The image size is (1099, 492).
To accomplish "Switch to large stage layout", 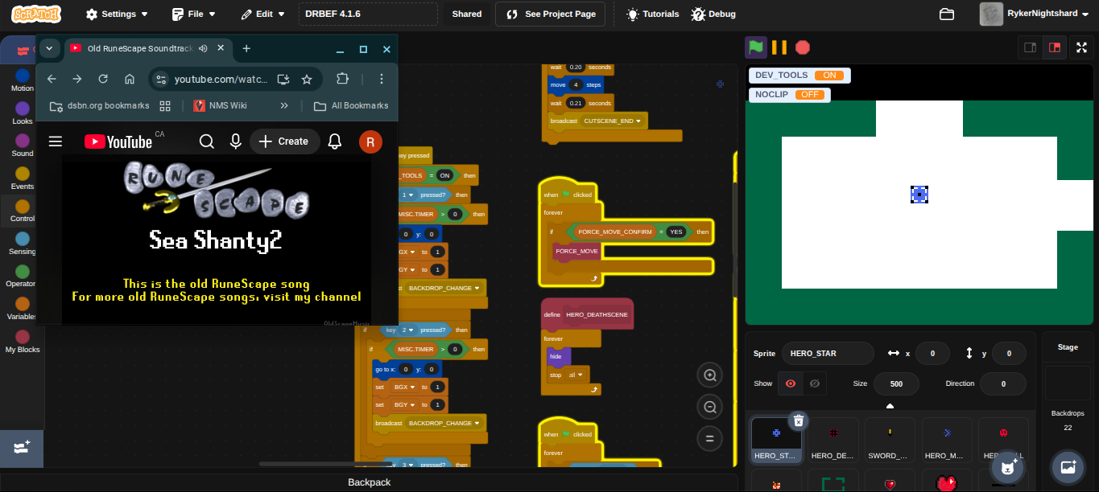I will point(1055,47).
